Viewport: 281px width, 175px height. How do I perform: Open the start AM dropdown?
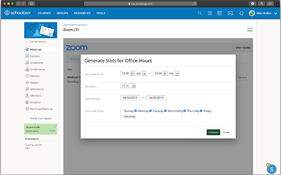tap(141, 73)
